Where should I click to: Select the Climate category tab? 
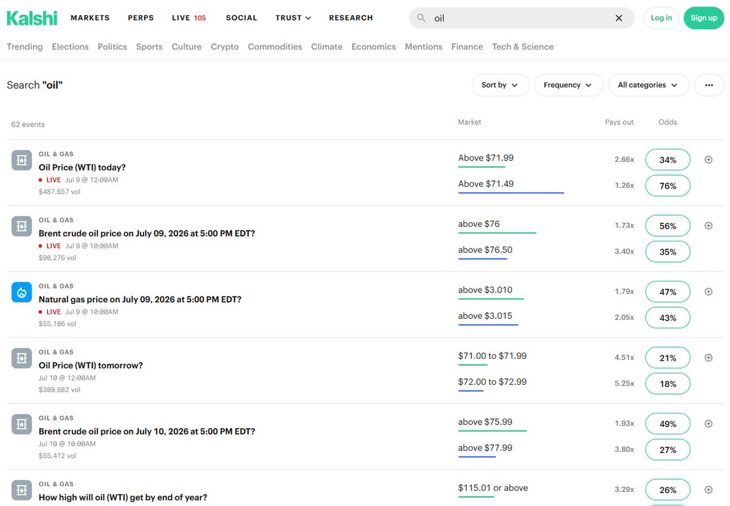coord(327,47)
